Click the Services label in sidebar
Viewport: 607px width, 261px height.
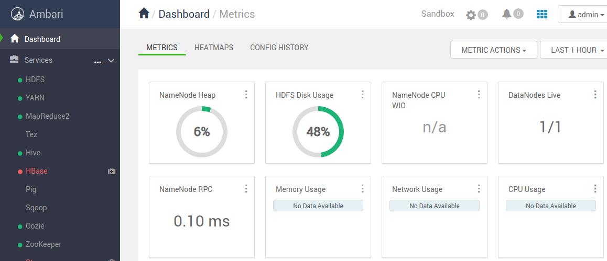tap(38, 60)
